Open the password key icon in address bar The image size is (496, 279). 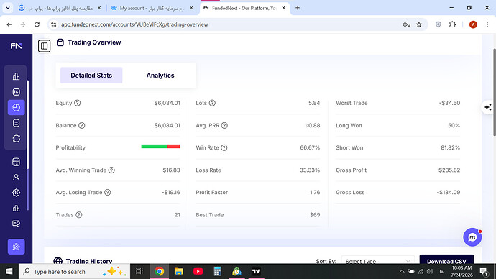(406, 24)
